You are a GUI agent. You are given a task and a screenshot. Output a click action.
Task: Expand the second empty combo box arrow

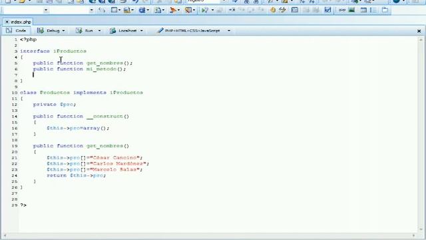91,11
